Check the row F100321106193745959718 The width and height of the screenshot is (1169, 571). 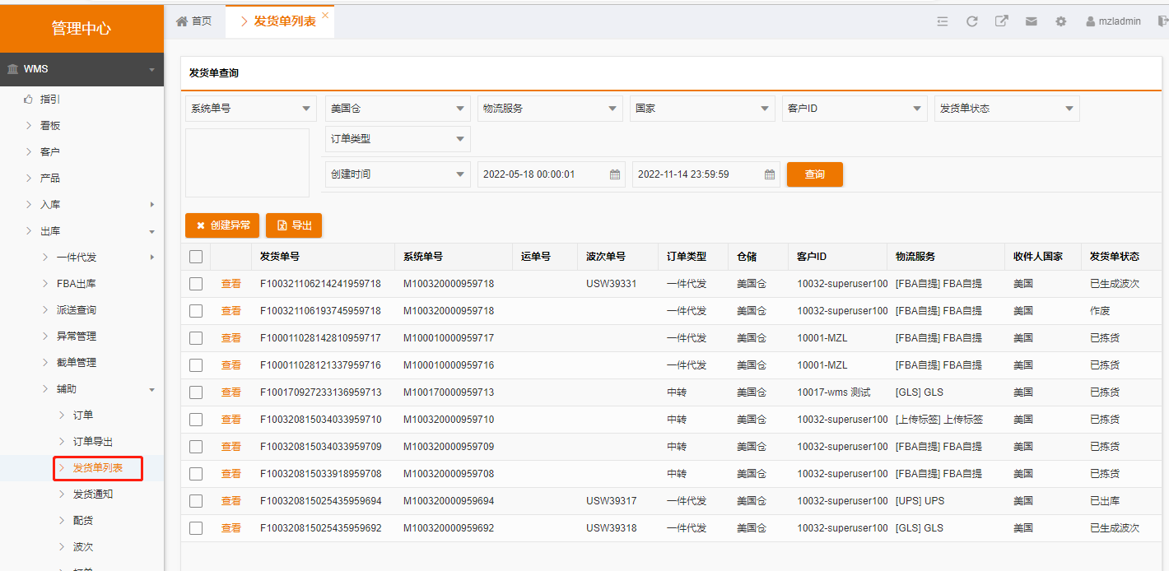pos(196,311)
